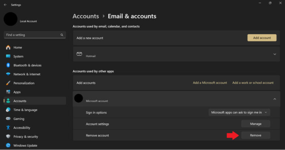The width and height of the screenshot is (285, 150).
Task: Click the Microsoft account avatar
Action: [79, 98]
